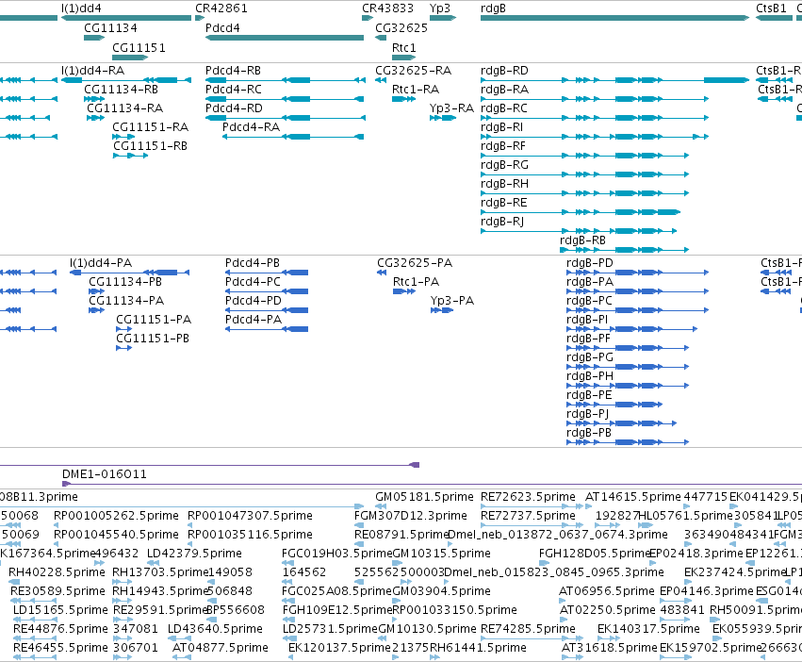Select EST GM05181.5prime
Image resolution: width=802 pixels, height=662 pixels.
[424, 497]
